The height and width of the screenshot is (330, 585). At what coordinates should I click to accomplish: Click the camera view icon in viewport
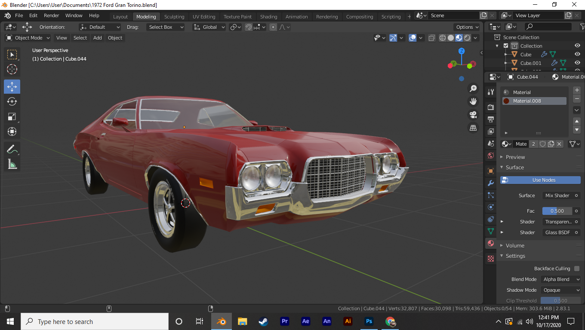point(473,115)
